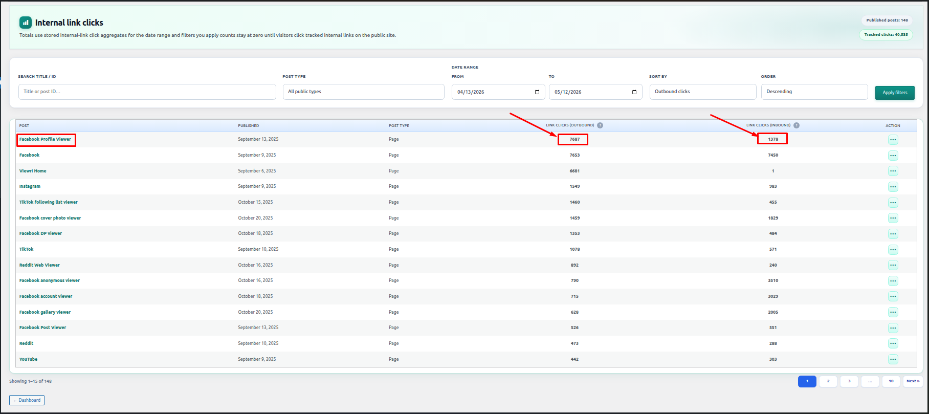The width and height of the screenshot is (929, 414).
Task: Open TikTok following list viewer link
Action: point(49,202)
